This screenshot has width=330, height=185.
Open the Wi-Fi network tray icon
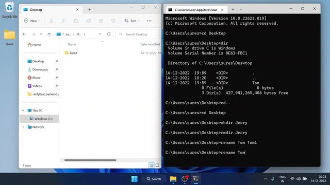click(292, 179)
